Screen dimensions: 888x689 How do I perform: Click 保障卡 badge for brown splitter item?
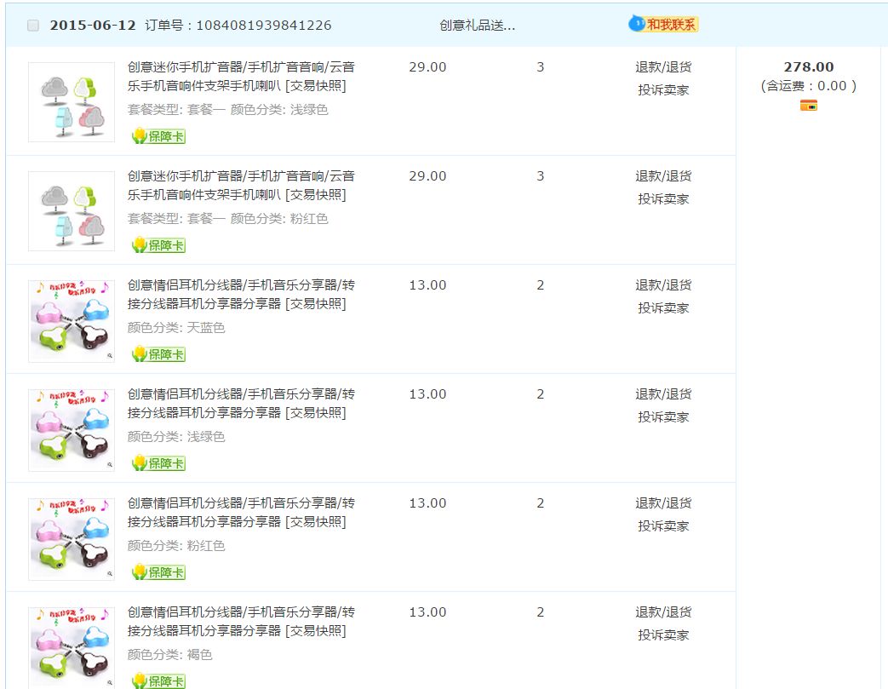(158, 680)
